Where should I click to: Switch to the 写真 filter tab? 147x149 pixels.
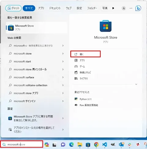pos(105,8)
